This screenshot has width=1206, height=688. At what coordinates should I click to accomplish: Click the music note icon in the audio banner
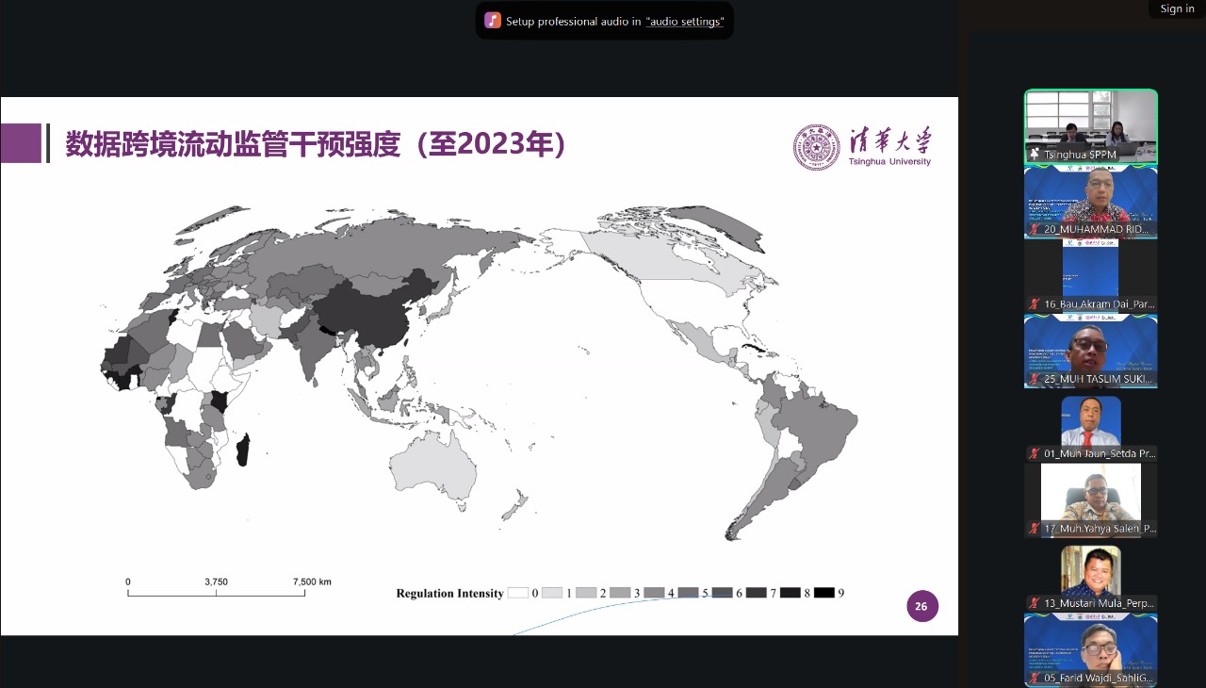[x=492, y=21]
